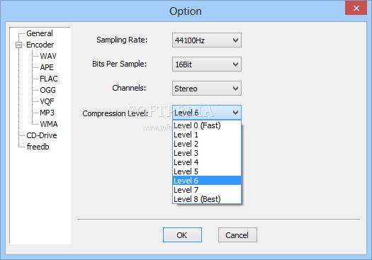Open the Bits Per Sample dropdown
Image resolution: width=372 pixels, height=260 pixels.
207,64
